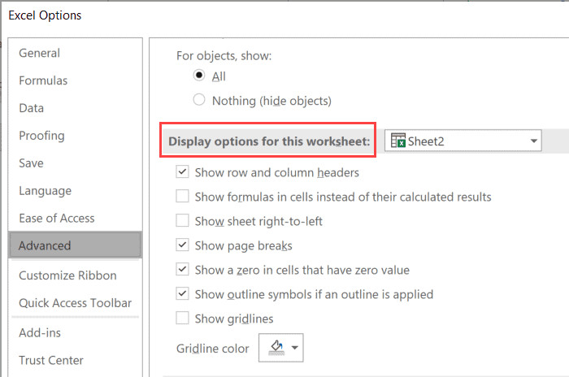Open the Trust Center category
The height and width of the screenshot is (377, 569).
[51, 360]
